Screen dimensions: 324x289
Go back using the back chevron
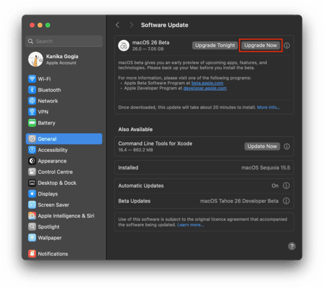pyautogui.click(x=118, y=25)
